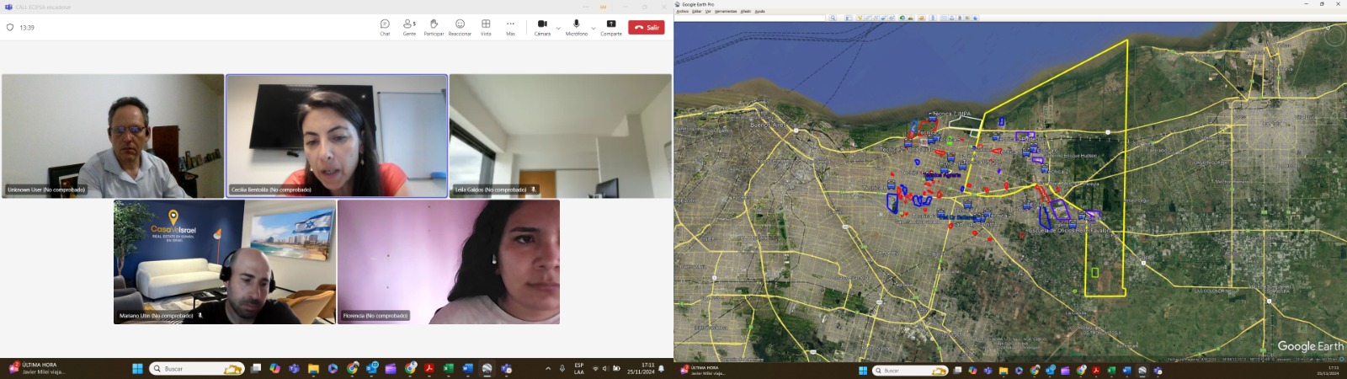Share screen using the Comparte button

click(x=611, y=27)
